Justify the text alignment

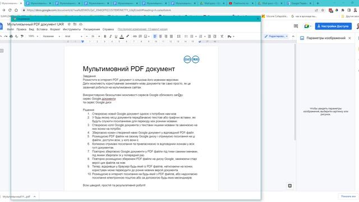[x=171, y=36]
